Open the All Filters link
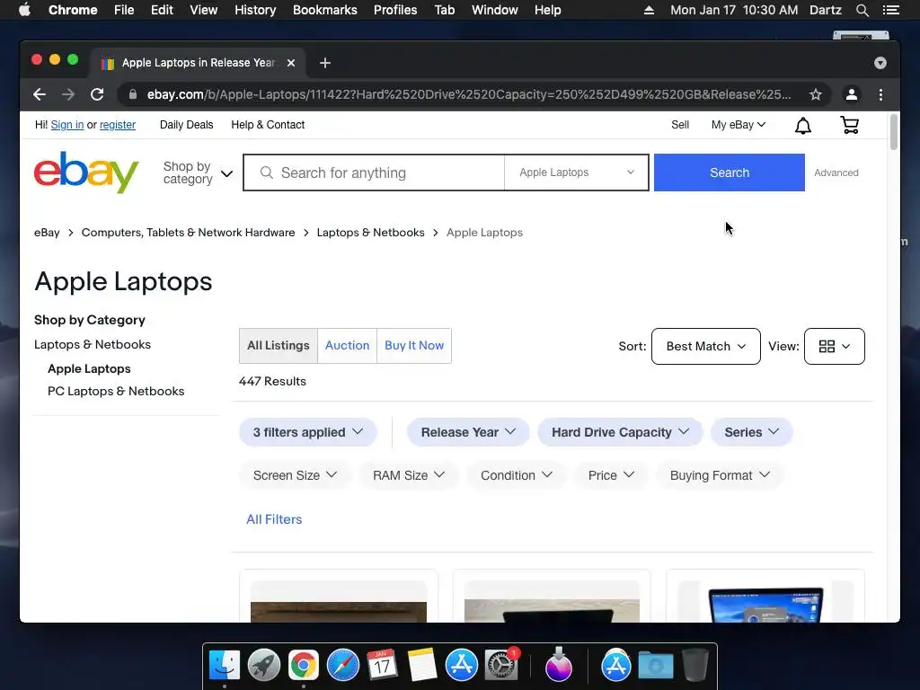 tap(274, 519)
